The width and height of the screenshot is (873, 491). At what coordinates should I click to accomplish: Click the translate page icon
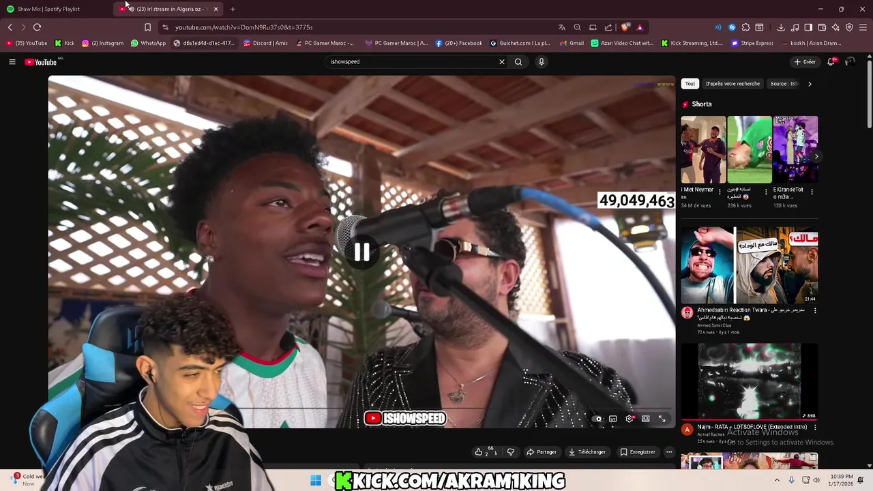pos(561,27)
